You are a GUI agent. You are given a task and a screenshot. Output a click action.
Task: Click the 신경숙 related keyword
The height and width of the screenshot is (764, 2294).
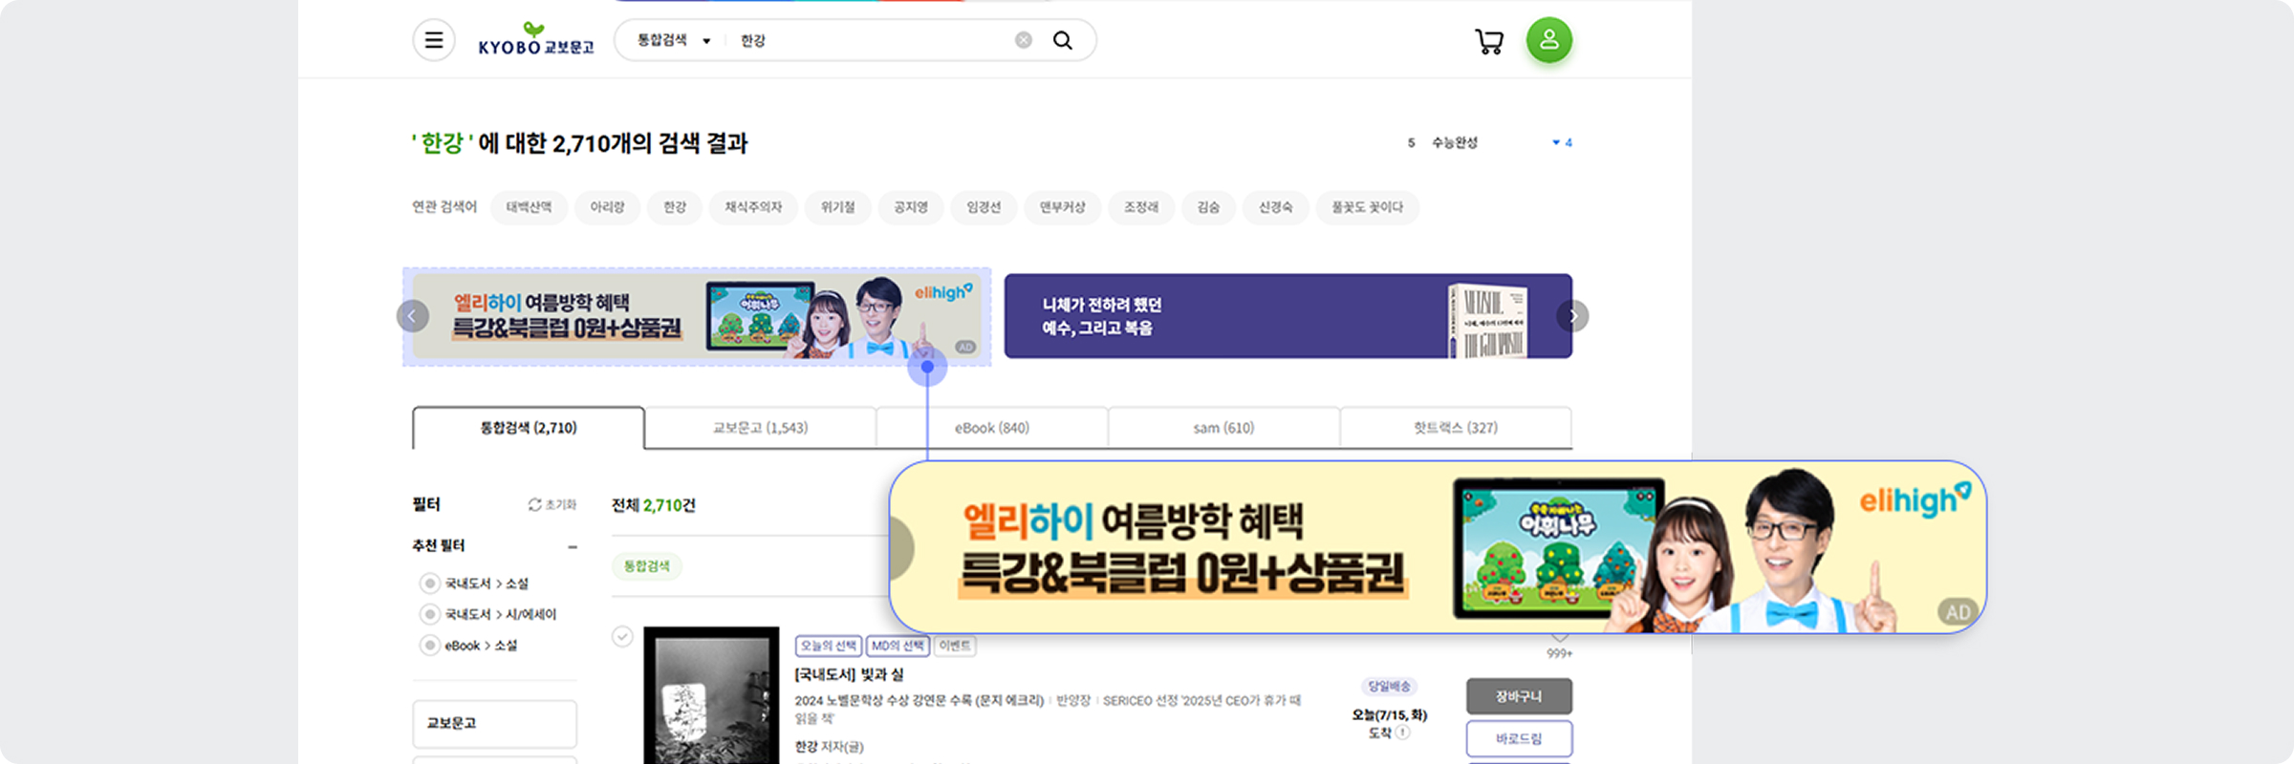click(1275, 207)
